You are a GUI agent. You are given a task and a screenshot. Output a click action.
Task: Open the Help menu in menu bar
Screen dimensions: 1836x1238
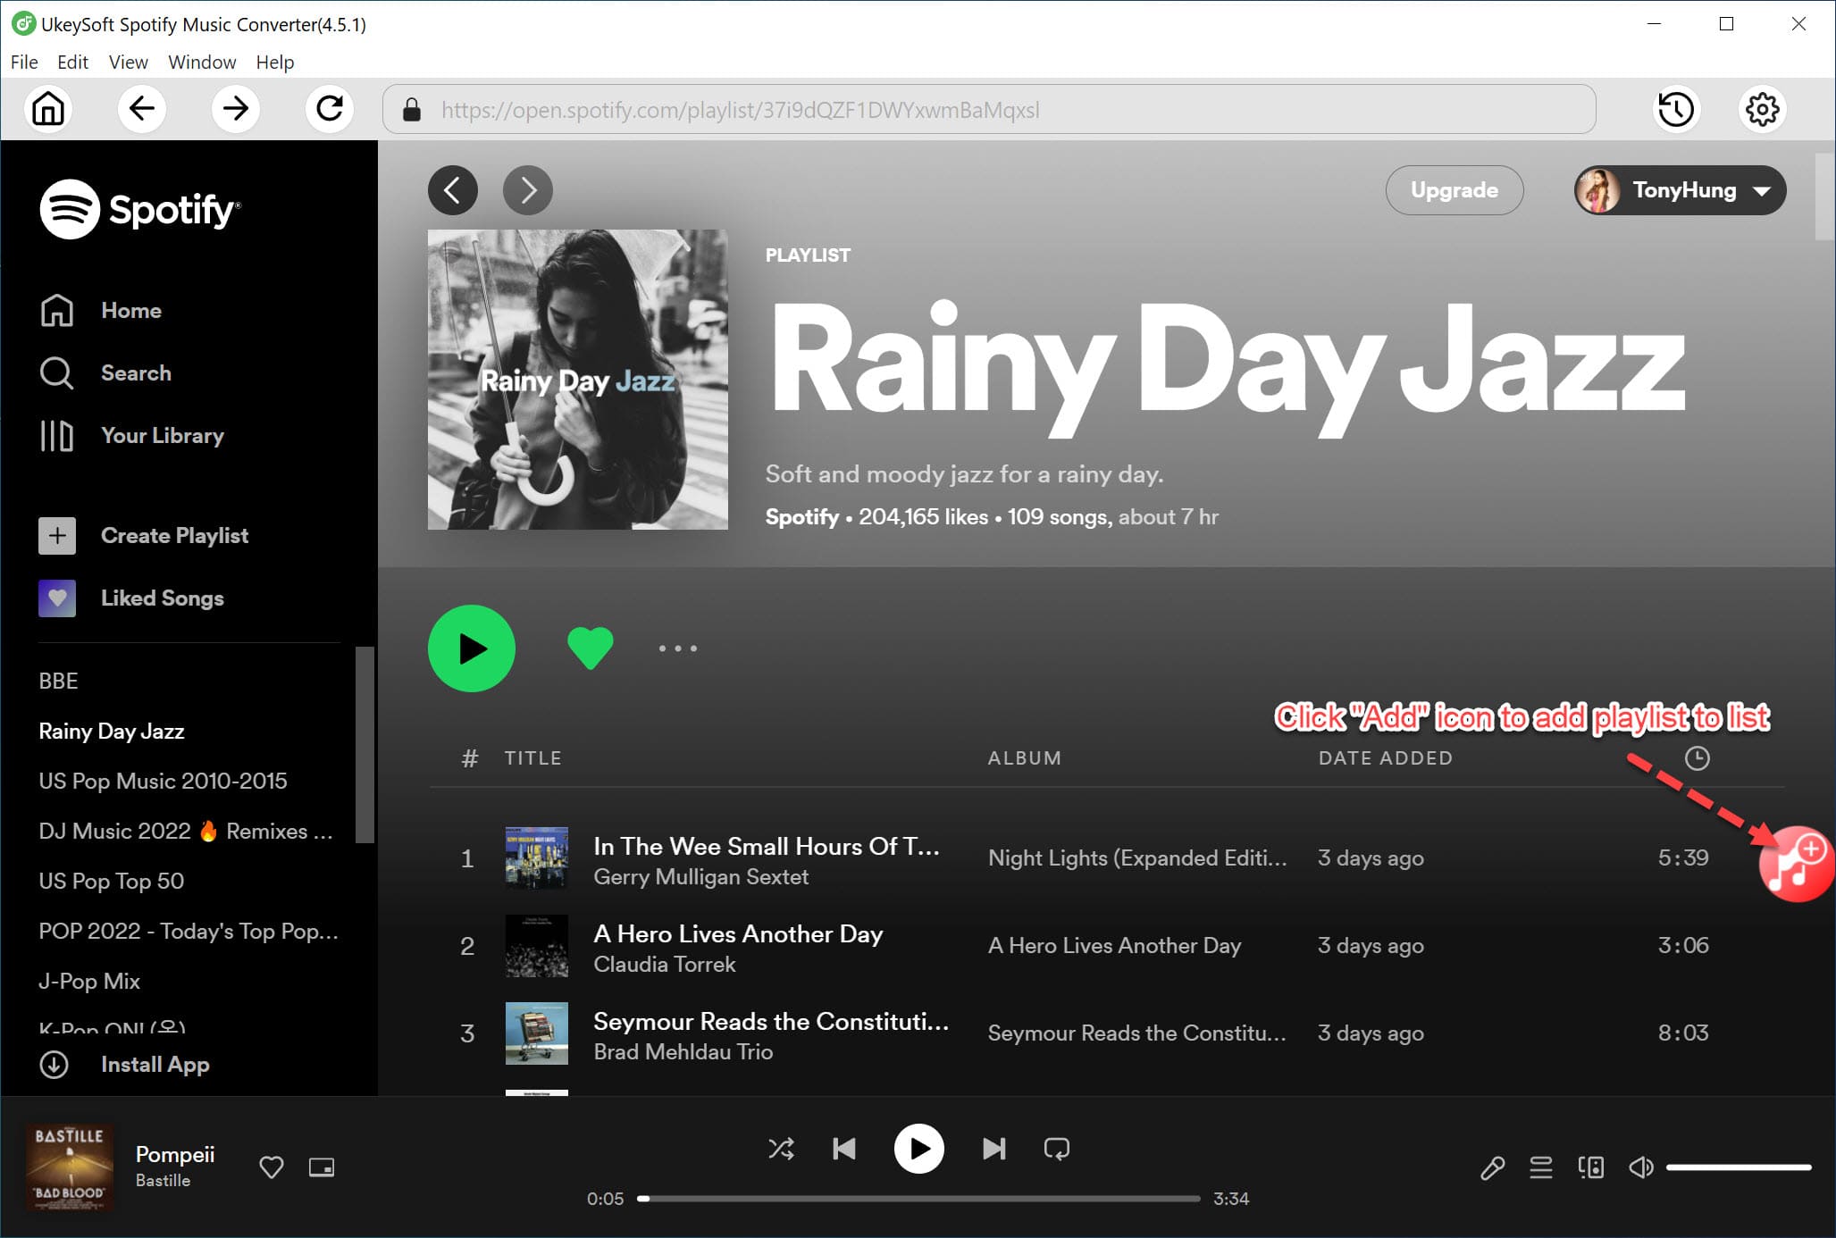click(x=273, y=61)
